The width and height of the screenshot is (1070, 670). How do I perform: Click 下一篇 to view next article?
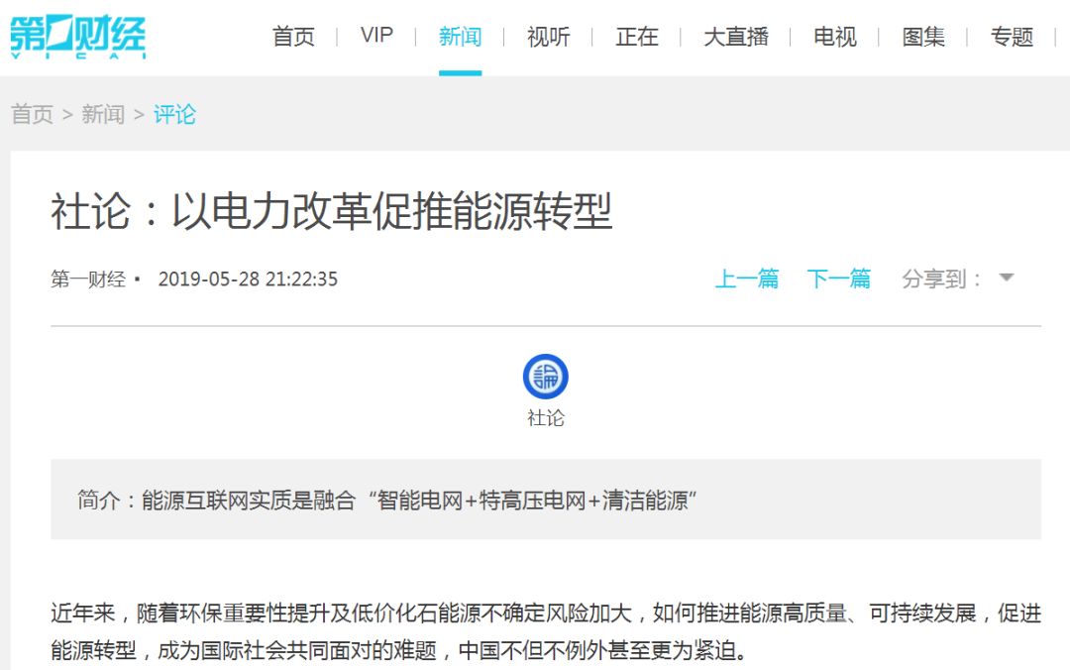click(839, 279)
